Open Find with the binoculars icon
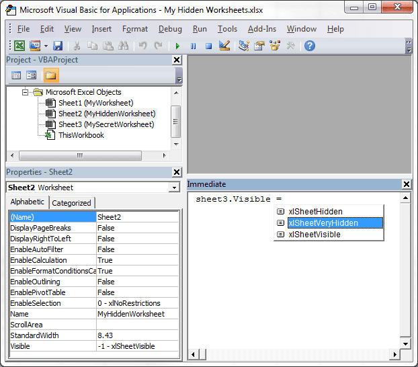 click(123, 46)
